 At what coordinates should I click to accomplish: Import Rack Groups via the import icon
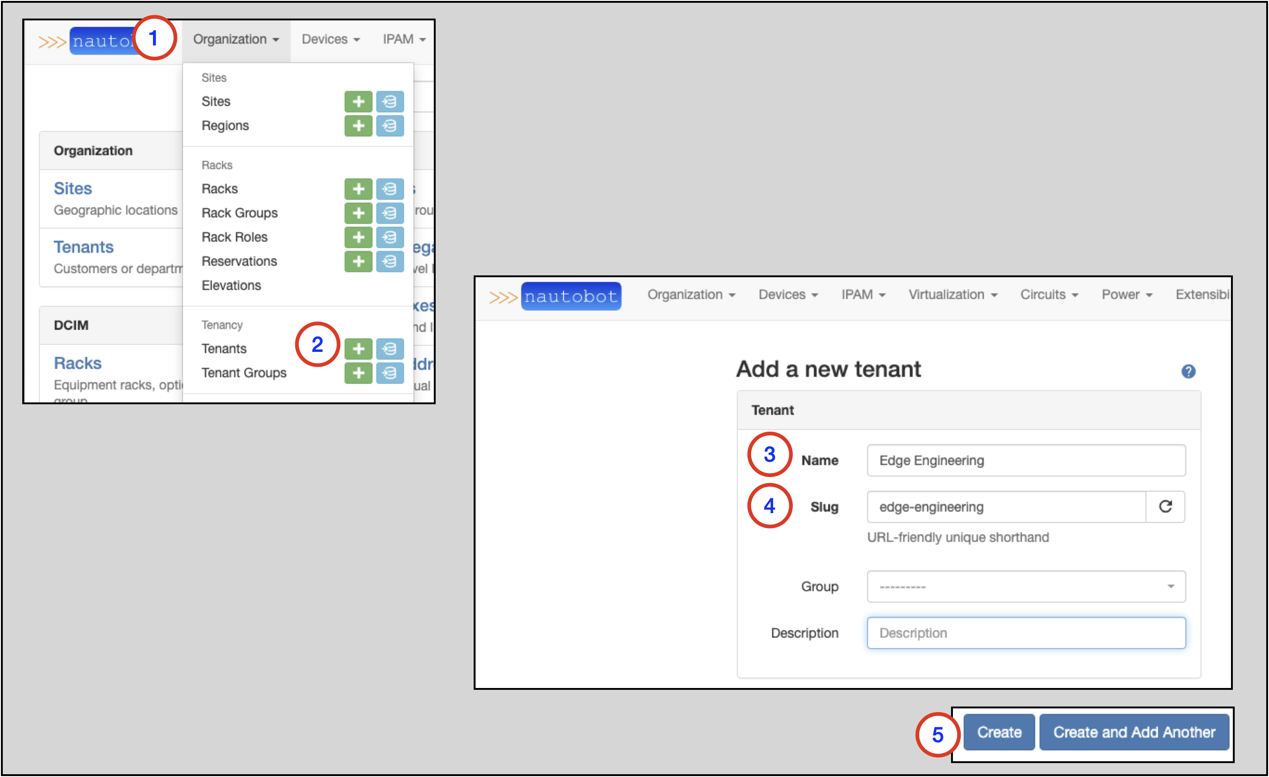pyautogui.click(x=390, y=213)
